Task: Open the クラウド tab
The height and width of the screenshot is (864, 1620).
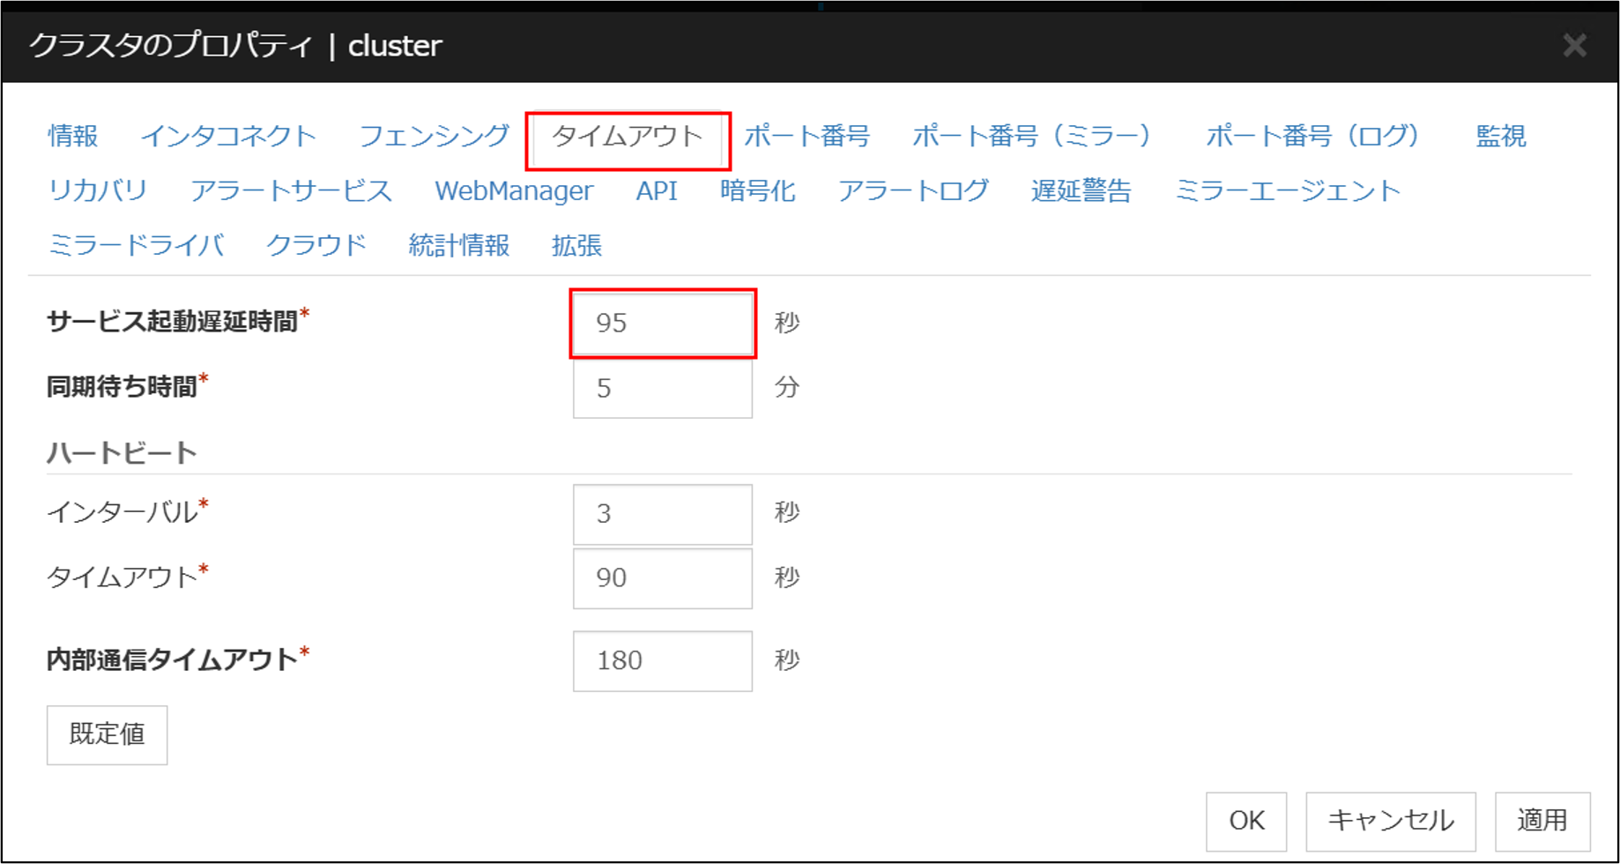Action: click(x=316, y=245)
